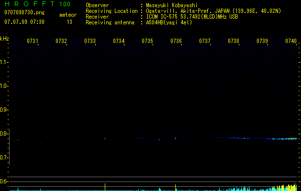Image resolution: width=301 pixels, height=191 pixels.
Task: Click the meteor count value 13
Action: point(69,22)
